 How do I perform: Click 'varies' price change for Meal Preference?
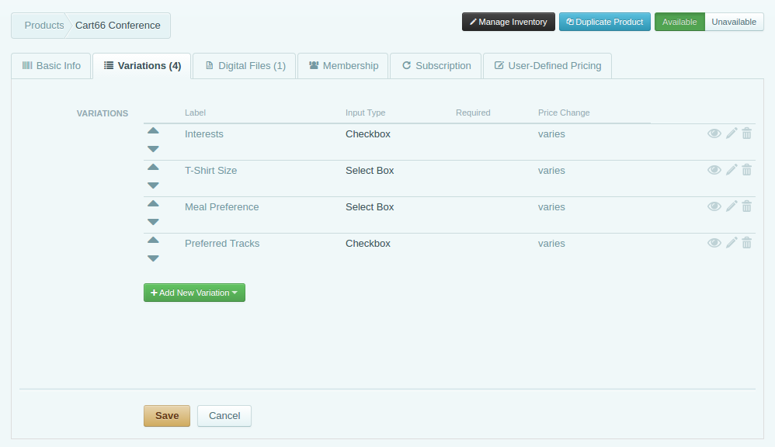(551, 207)
